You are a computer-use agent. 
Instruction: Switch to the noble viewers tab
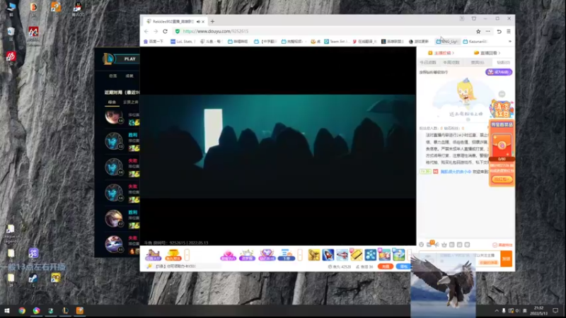tap(477, 62)
